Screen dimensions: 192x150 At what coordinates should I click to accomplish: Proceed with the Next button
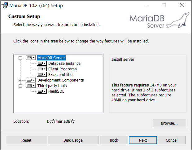click(x=143, y=140)
